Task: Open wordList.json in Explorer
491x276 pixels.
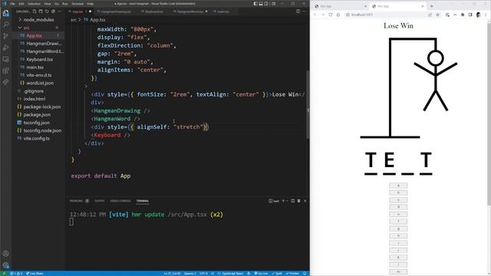Action: click(x=39, y=83)
